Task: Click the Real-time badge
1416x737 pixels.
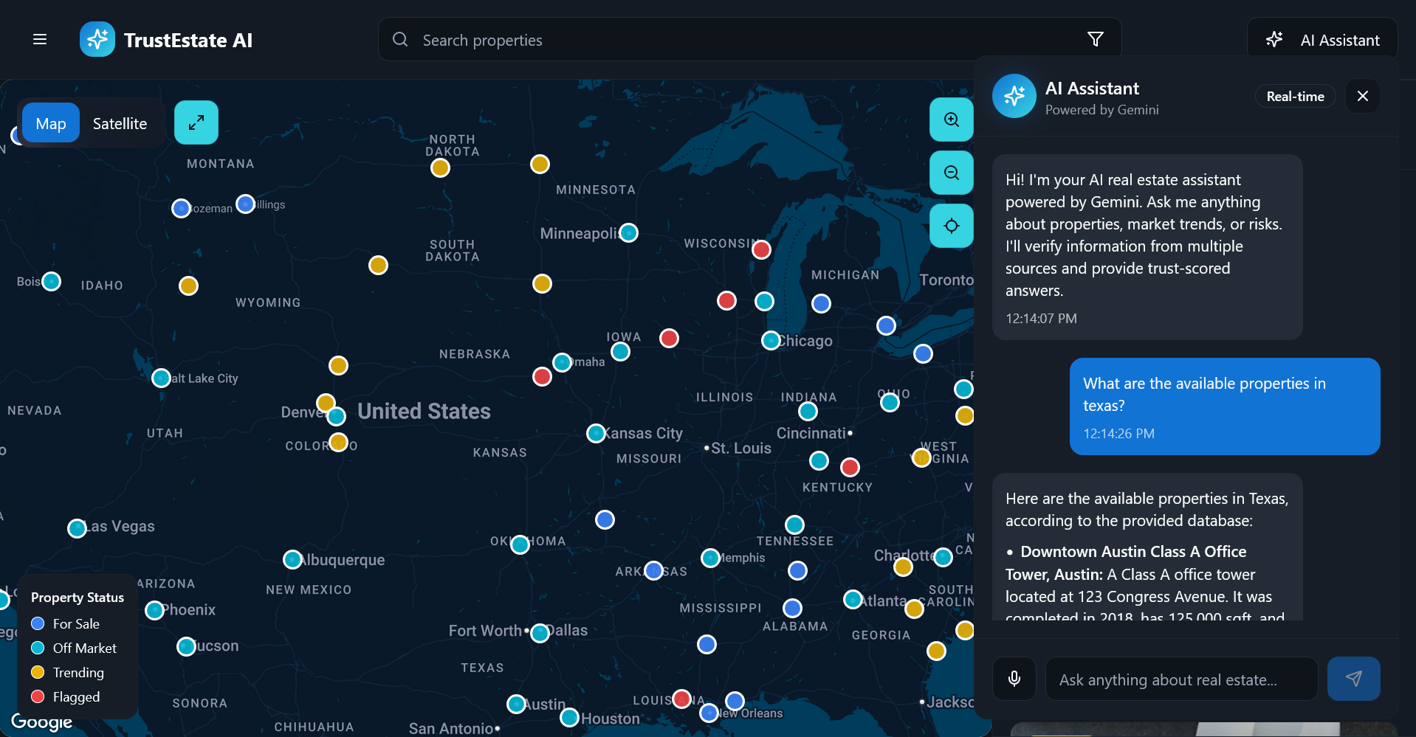Action: [x=1296, y=96]
